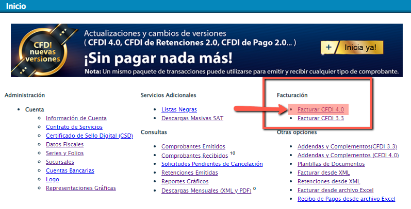Click the Administración heading
This screenshot has height=209, width=411.
pyautogui.click(x=25, y=95)
